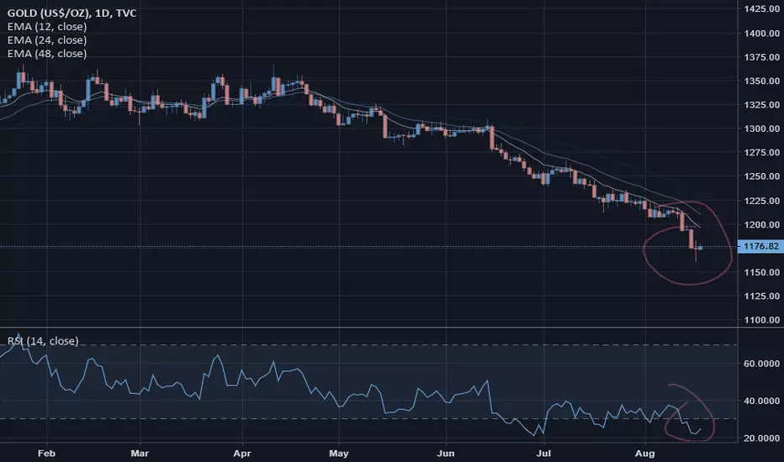This screenshot has width=784, height=462.
Task: Select the Aug date axis label
Action: click(644, 454)
